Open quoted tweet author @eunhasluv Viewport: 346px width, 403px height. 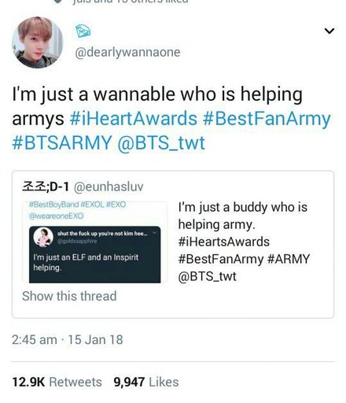tap(109, 187)
